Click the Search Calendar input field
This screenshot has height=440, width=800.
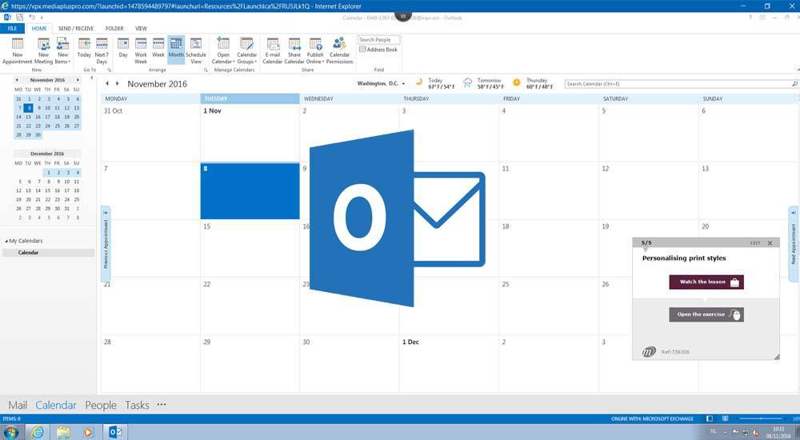[677, 83]
